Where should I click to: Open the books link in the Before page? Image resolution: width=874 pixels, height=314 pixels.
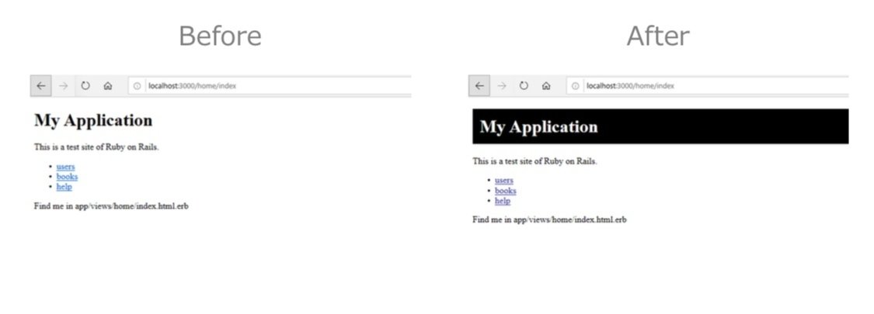pos(67,177)
